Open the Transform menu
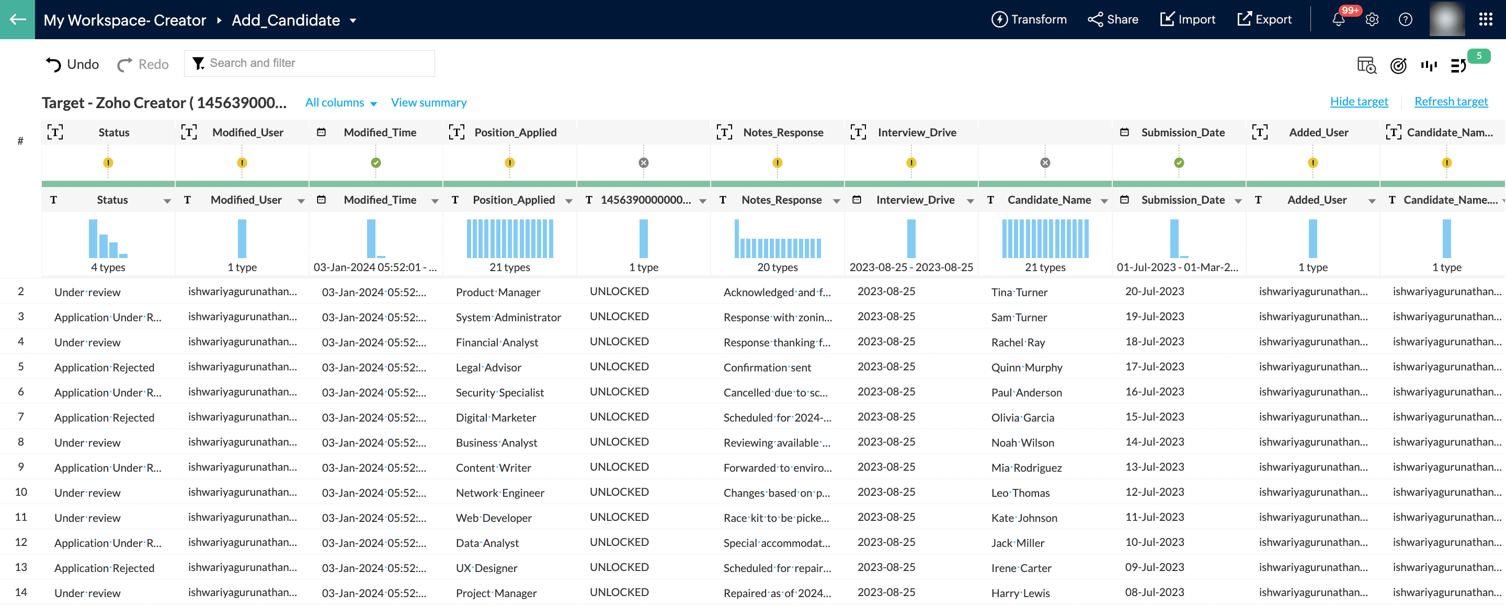1506x606 pixels. pyautogui.click(x=1029, y=19)
